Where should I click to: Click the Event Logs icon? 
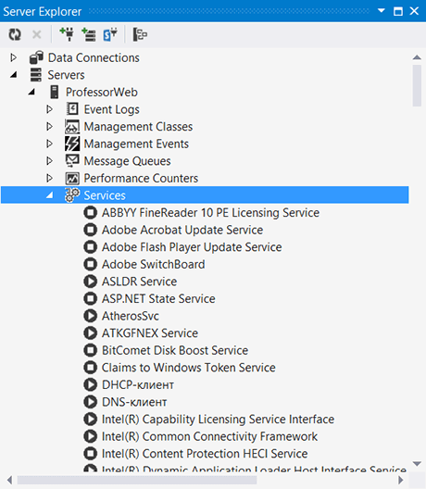[x=72, y=109]
